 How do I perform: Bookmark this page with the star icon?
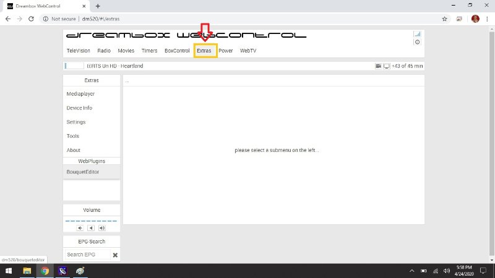[x=444, y=19]
